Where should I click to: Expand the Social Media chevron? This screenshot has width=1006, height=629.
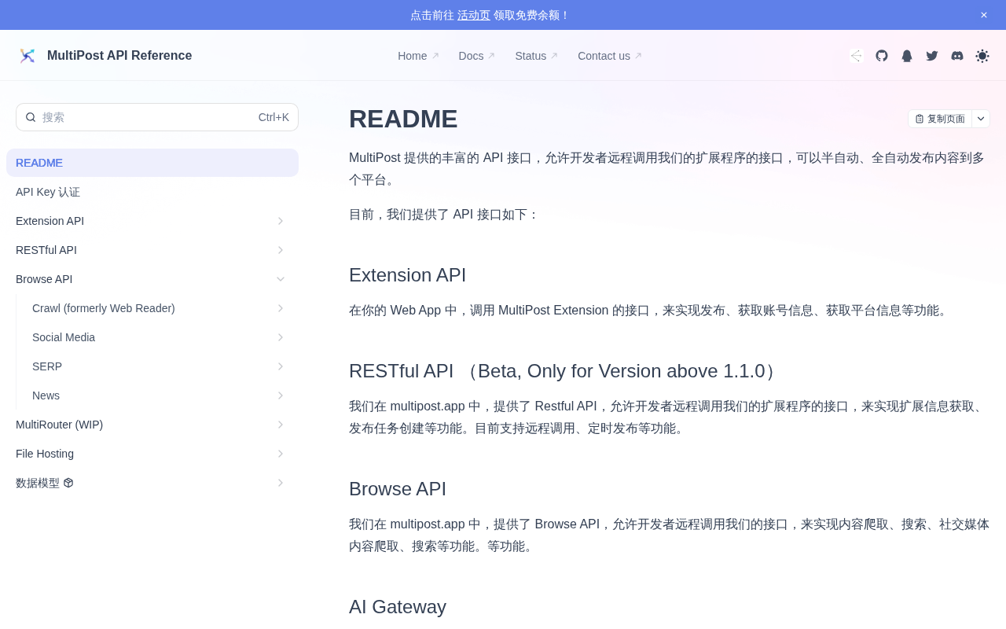[281, 337]
